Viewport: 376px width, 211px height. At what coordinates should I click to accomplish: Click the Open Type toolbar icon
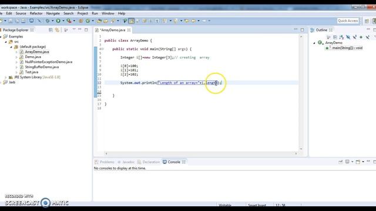(99, 21)
